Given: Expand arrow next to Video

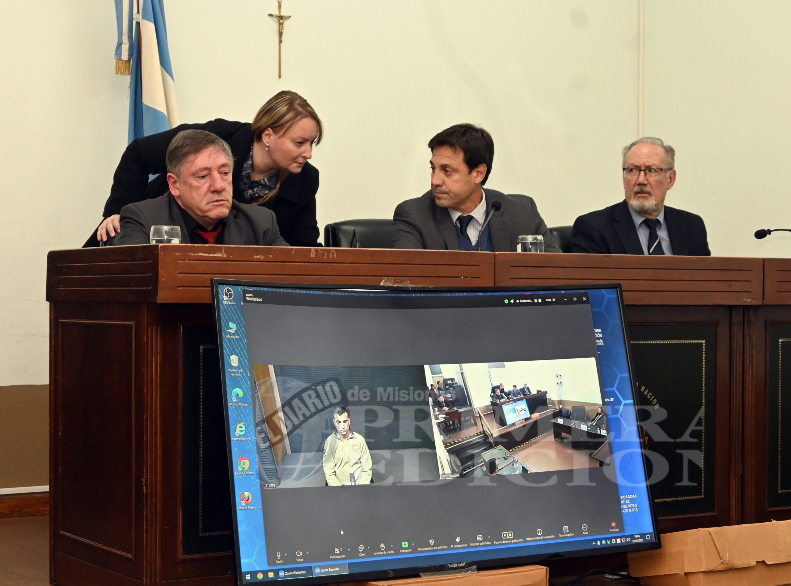Looking at the screenshot, I should click(x=307, y=553).
